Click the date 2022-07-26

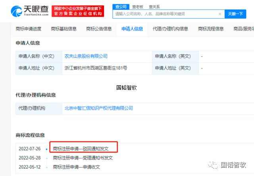30,149
